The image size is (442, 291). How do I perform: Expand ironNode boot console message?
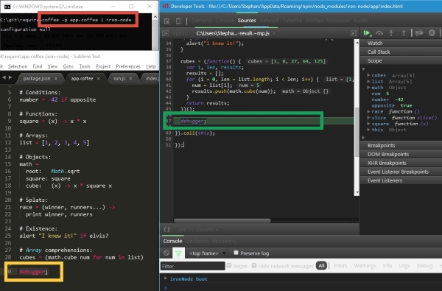pyautogui.click(x=166, y=278)
